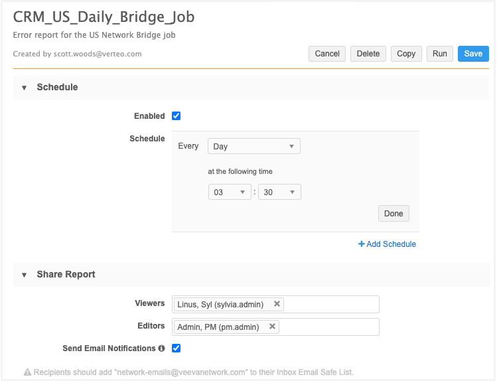Click inside the Viewers input field
This screenshot has width=497, height=381.
332,304
